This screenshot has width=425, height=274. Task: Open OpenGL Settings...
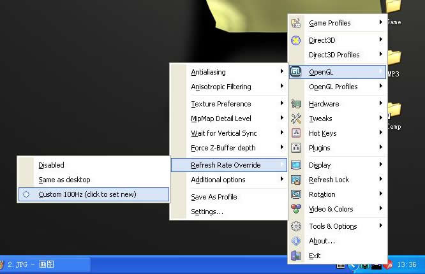pyautogui.click(x=207, y=212)
